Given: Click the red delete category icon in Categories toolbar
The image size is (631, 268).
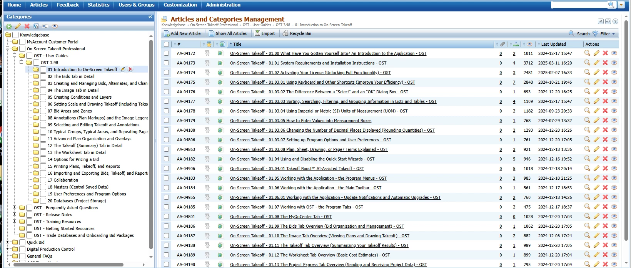Looking at the screenshot, I should coord(27,26).
